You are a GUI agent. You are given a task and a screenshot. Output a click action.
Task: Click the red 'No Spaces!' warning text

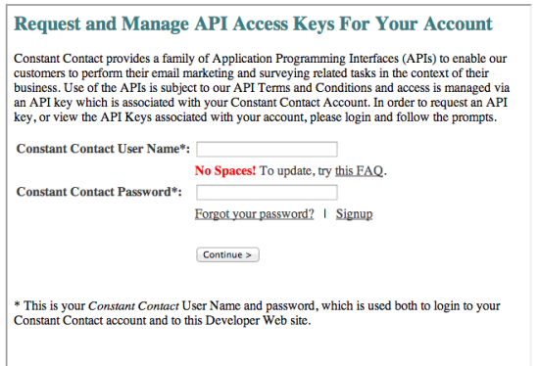[225, 170]
